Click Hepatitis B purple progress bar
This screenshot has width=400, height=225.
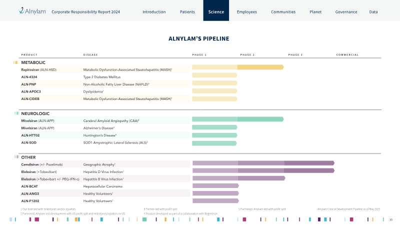239,178
